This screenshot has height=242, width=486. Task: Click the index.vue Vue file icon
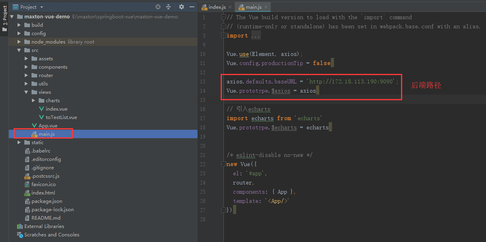(41, 109)
